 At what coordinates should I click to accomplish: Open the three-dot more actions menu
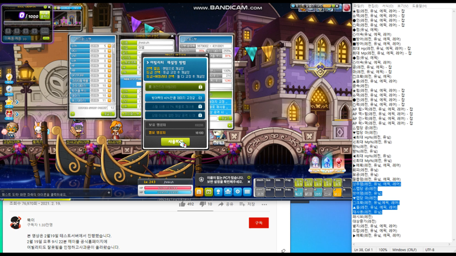(264, 204)
